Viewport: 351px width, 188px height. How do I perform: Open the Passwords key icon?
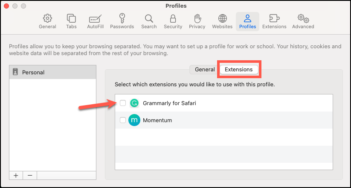tap(122, 21)
